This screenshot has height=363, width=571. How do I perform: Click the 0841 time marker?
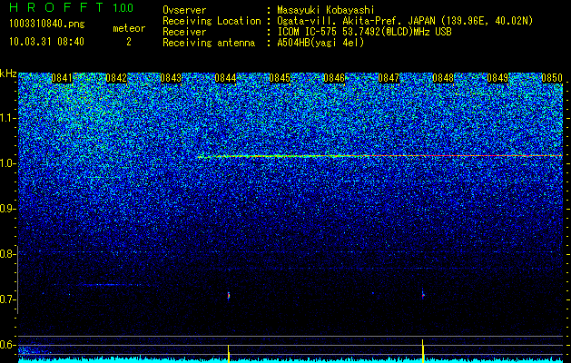[62, 78]
